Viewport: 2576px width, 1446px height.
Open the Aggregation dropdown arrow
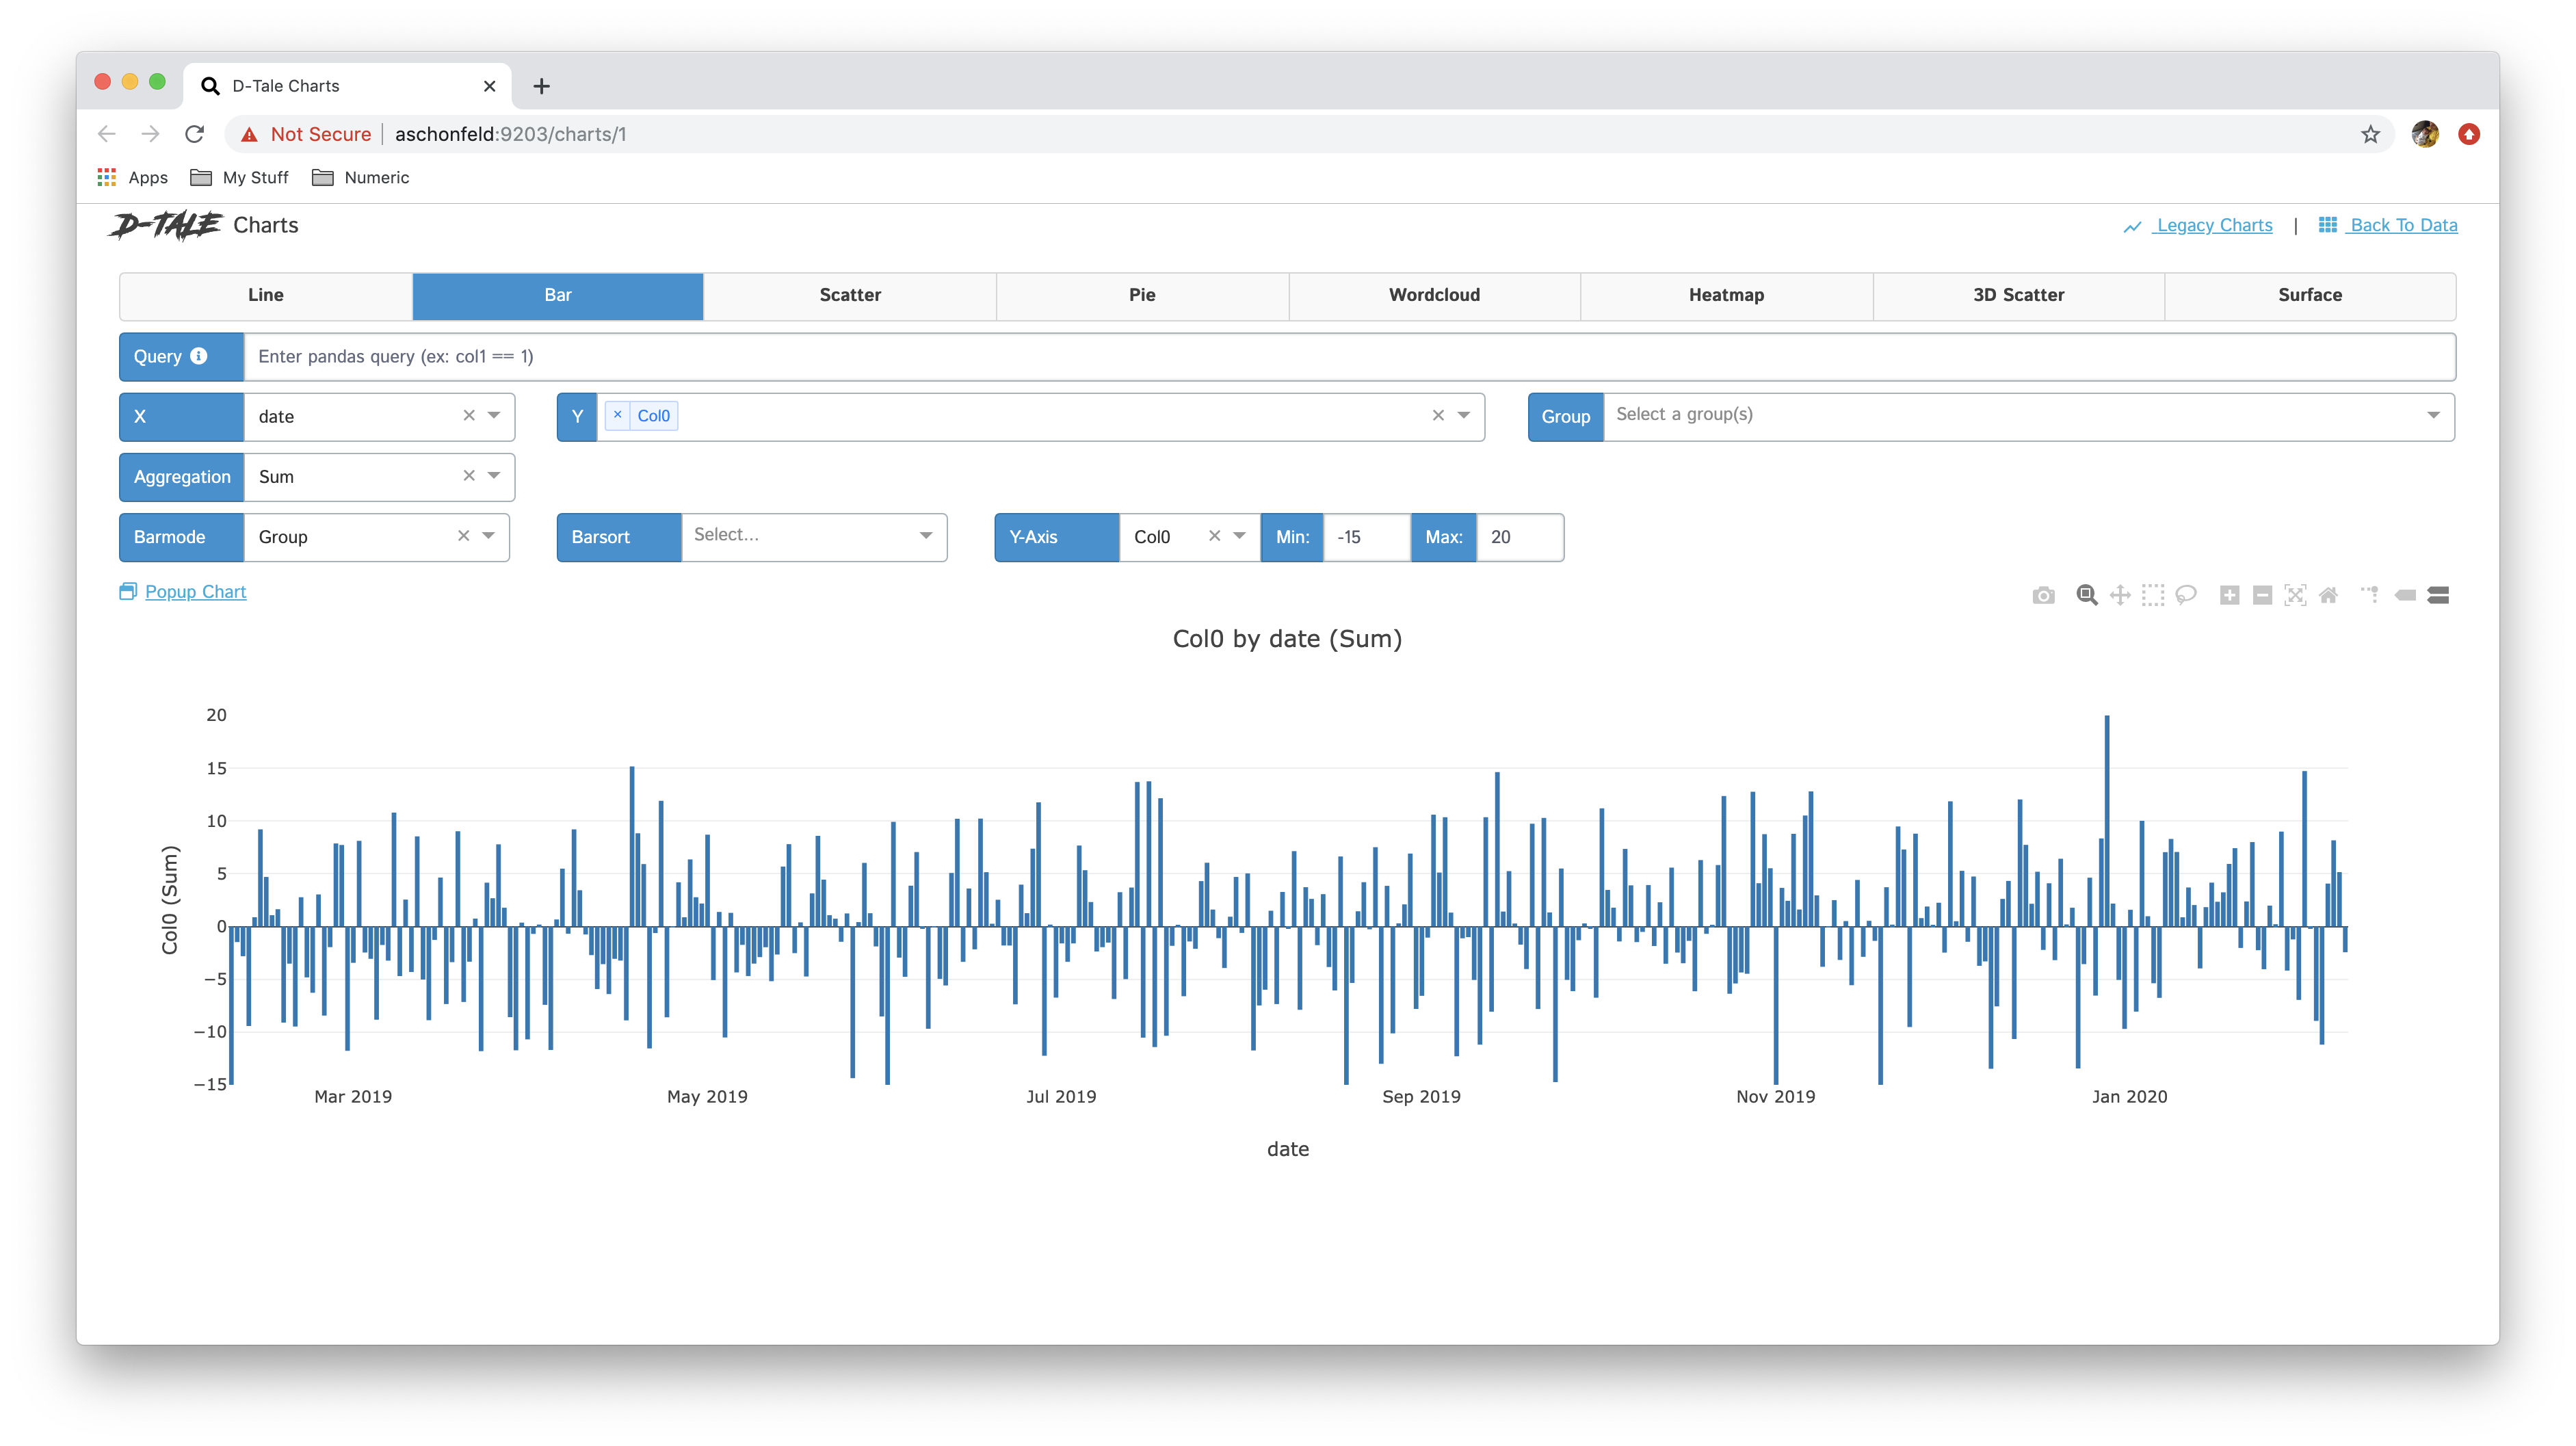pos(494,476)
